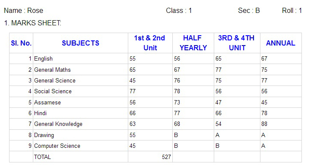Screen dimensions: 317x165
Task: Click the SUBJECTS column header
Action: click(x=80, y=43)
